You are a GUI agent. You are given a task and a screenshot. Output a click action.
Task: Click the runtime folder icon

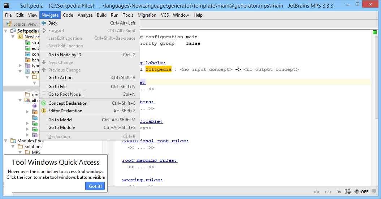pyautogui.click(x=28, y=94)
